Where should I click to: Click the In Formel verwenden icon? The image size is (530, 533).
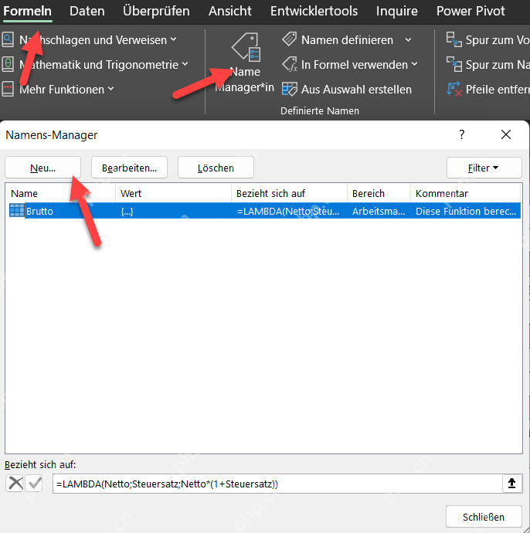coord(290,64)
